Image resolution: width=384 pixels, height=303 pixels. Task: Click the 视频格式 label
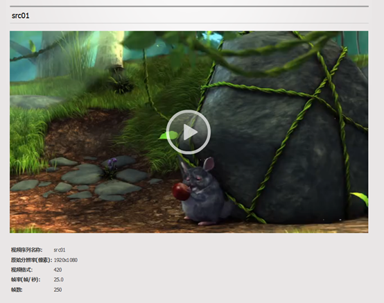[21, 270]
